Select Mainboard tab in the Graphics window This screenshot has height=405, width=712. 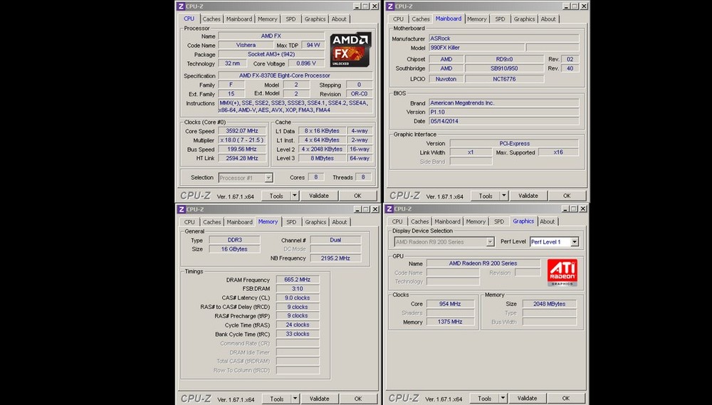pos(447,221)
